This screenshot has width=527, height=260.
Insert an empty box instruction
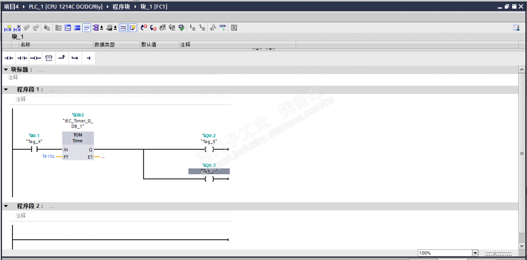49,59
